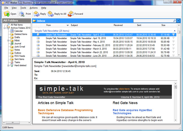This screenshot has height=131, width=183.
Task: Click envelope icon of May 4, 2010 message
Action: point(38,42)
